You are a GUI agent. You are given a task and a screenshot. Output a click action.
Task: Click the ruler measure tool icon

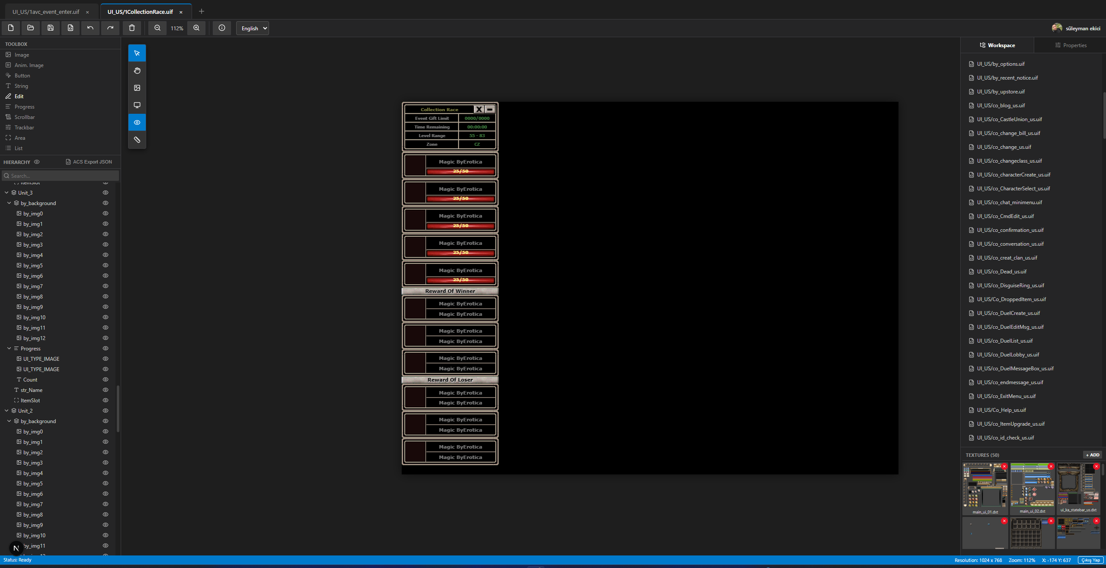coord(137,140)
